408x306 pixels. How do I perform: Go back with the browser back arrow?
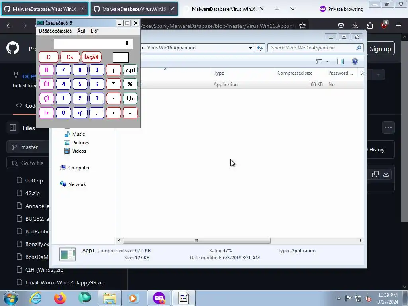point(10,25)
